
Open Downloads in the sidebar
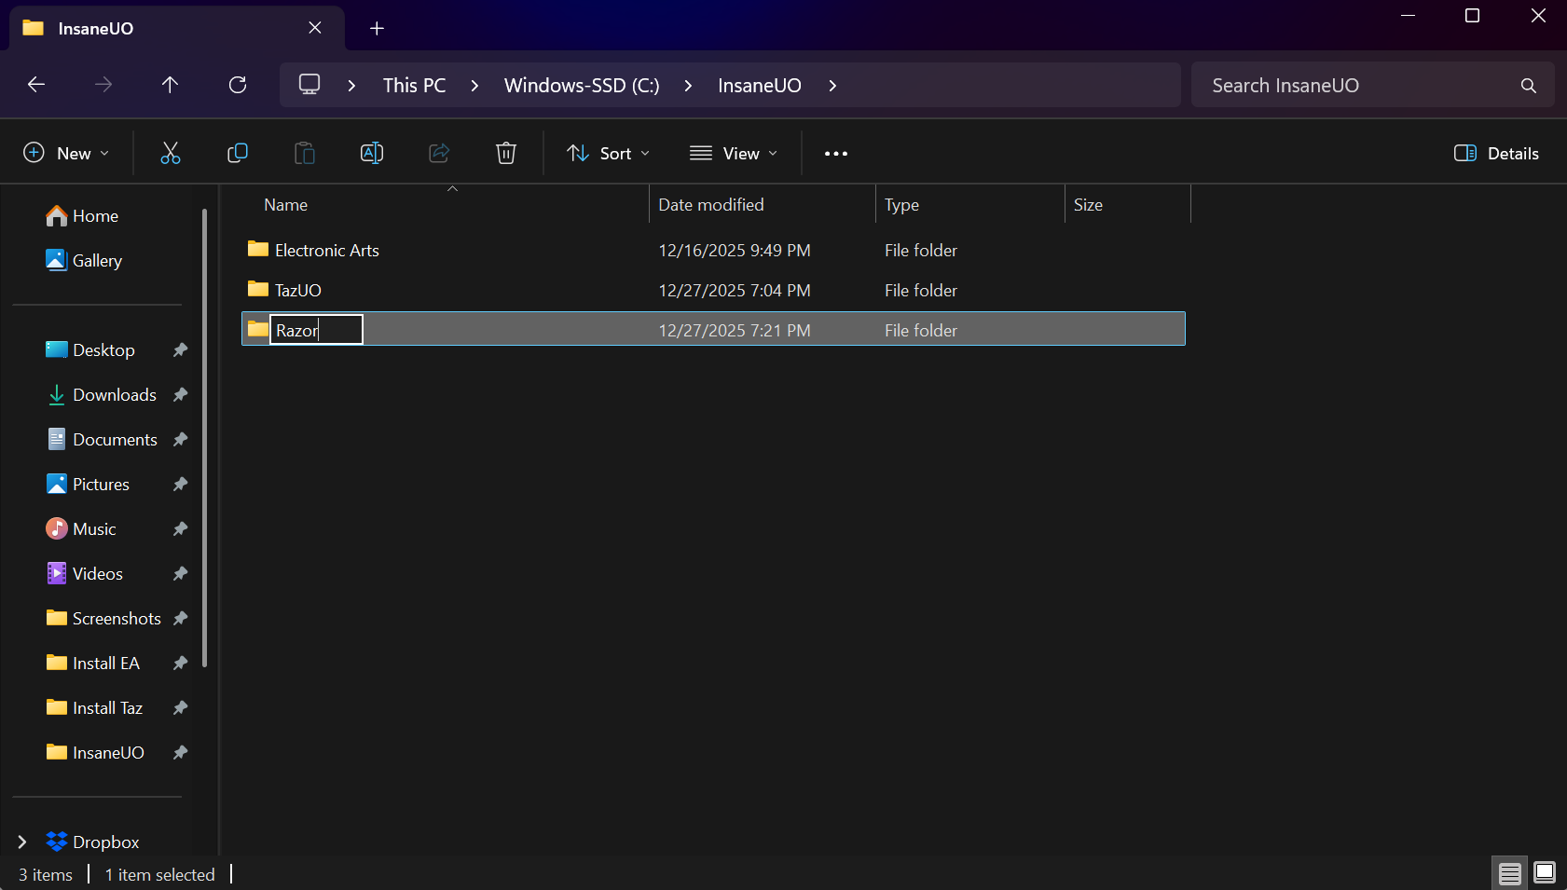[x=114, y=394]
